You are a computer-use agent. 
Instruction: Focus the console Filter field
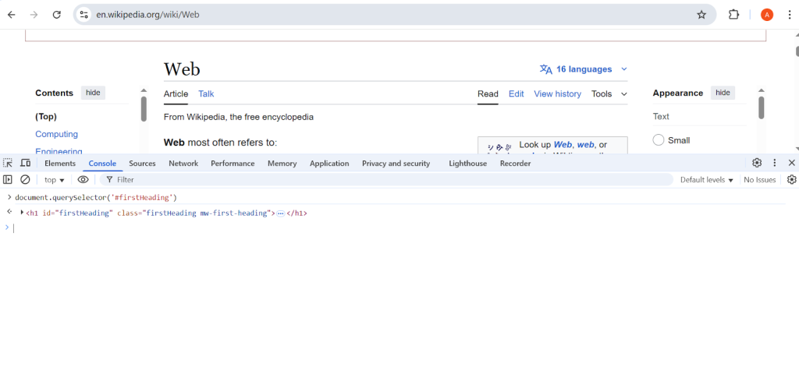coord(387,180)
